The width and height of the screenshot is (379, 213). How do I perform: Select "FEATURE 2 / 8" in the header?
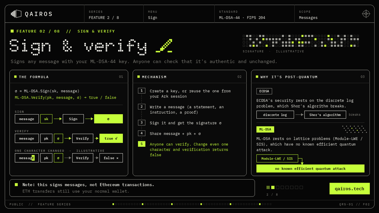(x=104, y=18)
